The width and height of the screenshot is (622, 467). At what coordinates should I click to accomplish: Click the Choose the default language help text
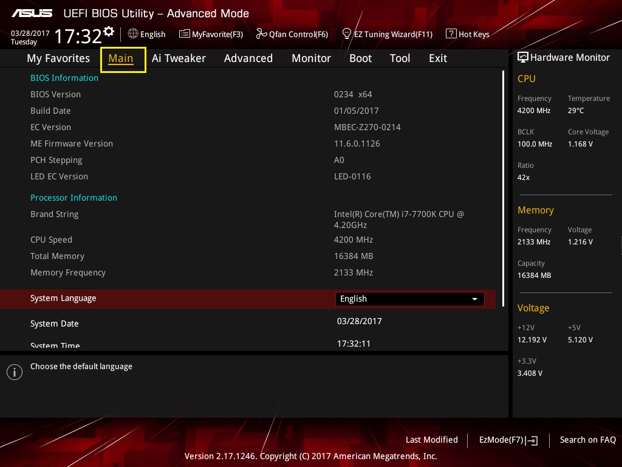[x=81, y=367]
